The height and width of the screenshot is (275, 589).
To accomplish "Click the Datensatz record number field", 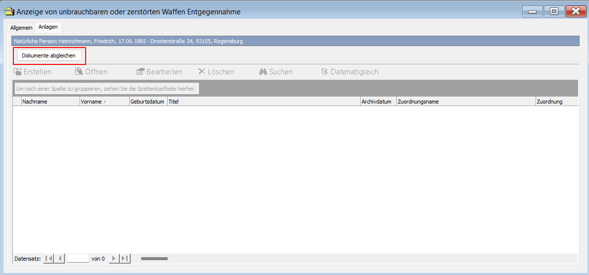I will [x=78, y=258].
